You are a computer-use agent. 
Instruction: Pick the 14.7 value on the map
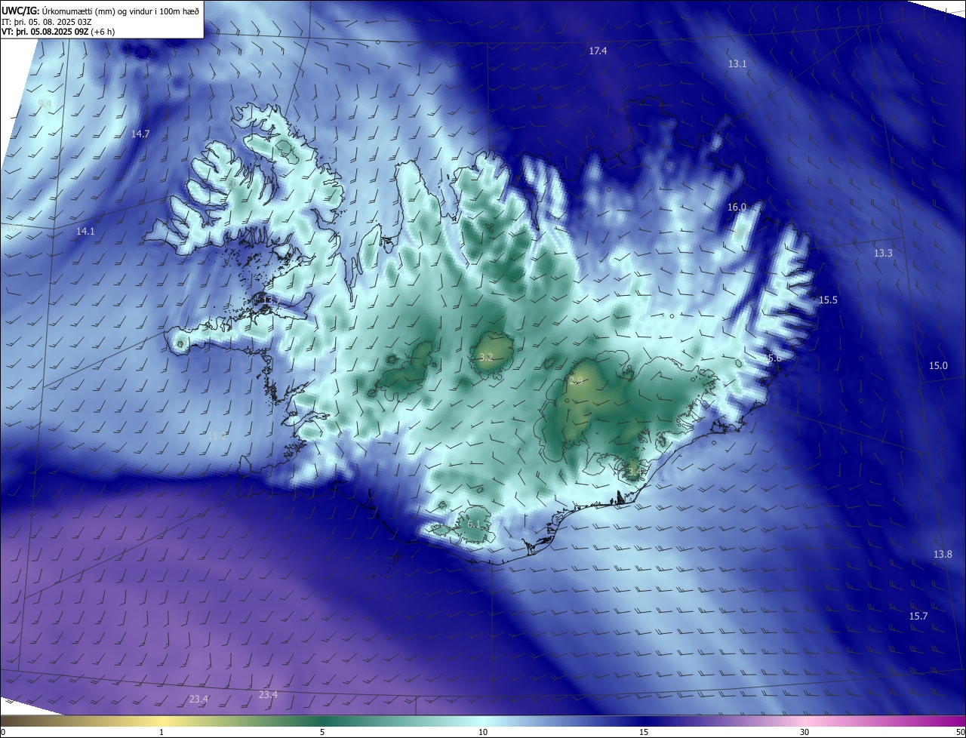click(140, 134)
